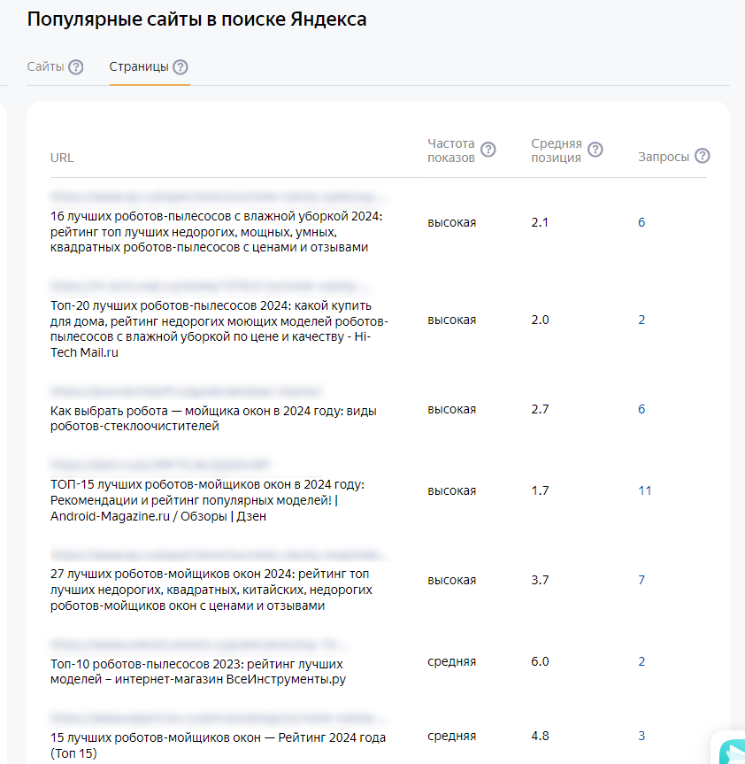Screen dimensions: 745x764
Task: Click queries count 3 for 15 лучших роботов-мойщиков
Action: tap(641, 736)
